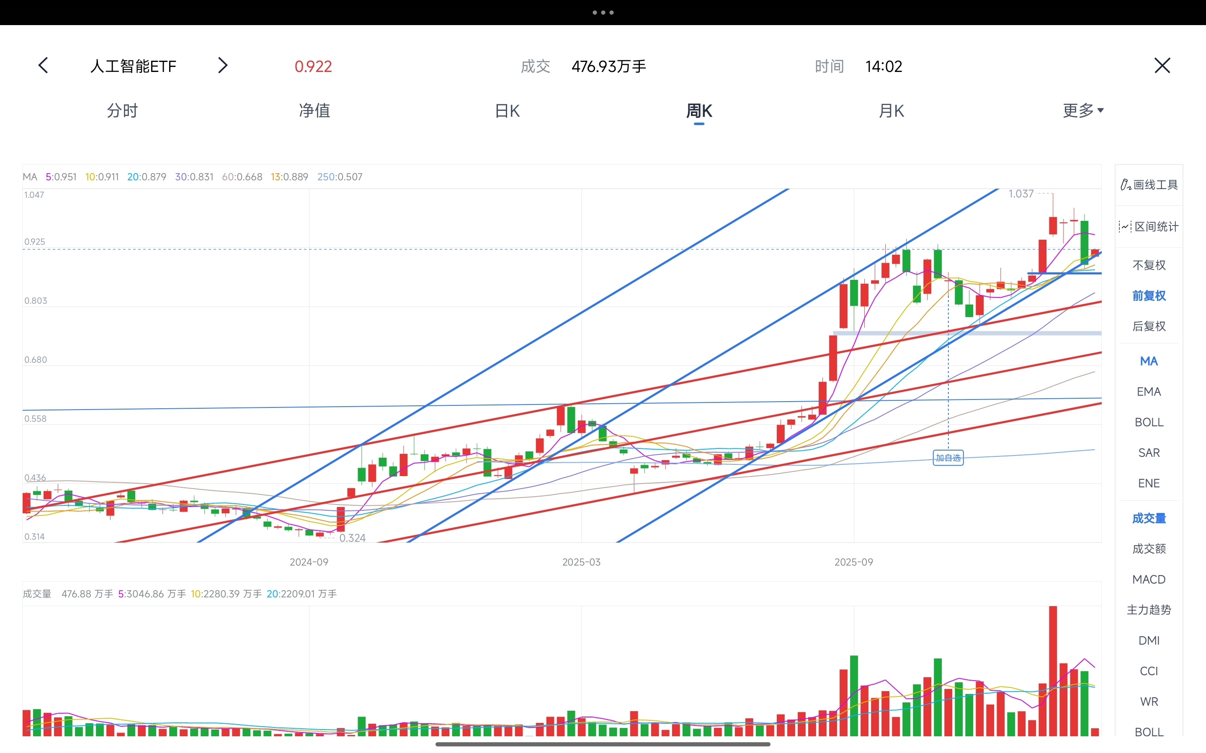The width and height of the screenshot is (1206, 753).
Task: Select 前复权 price adjustment
Action: [1149, 296]
